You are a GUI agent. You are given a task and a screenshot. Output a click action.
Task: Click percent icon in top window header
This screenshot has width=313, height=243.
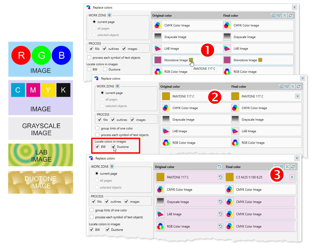coord(285,15)
